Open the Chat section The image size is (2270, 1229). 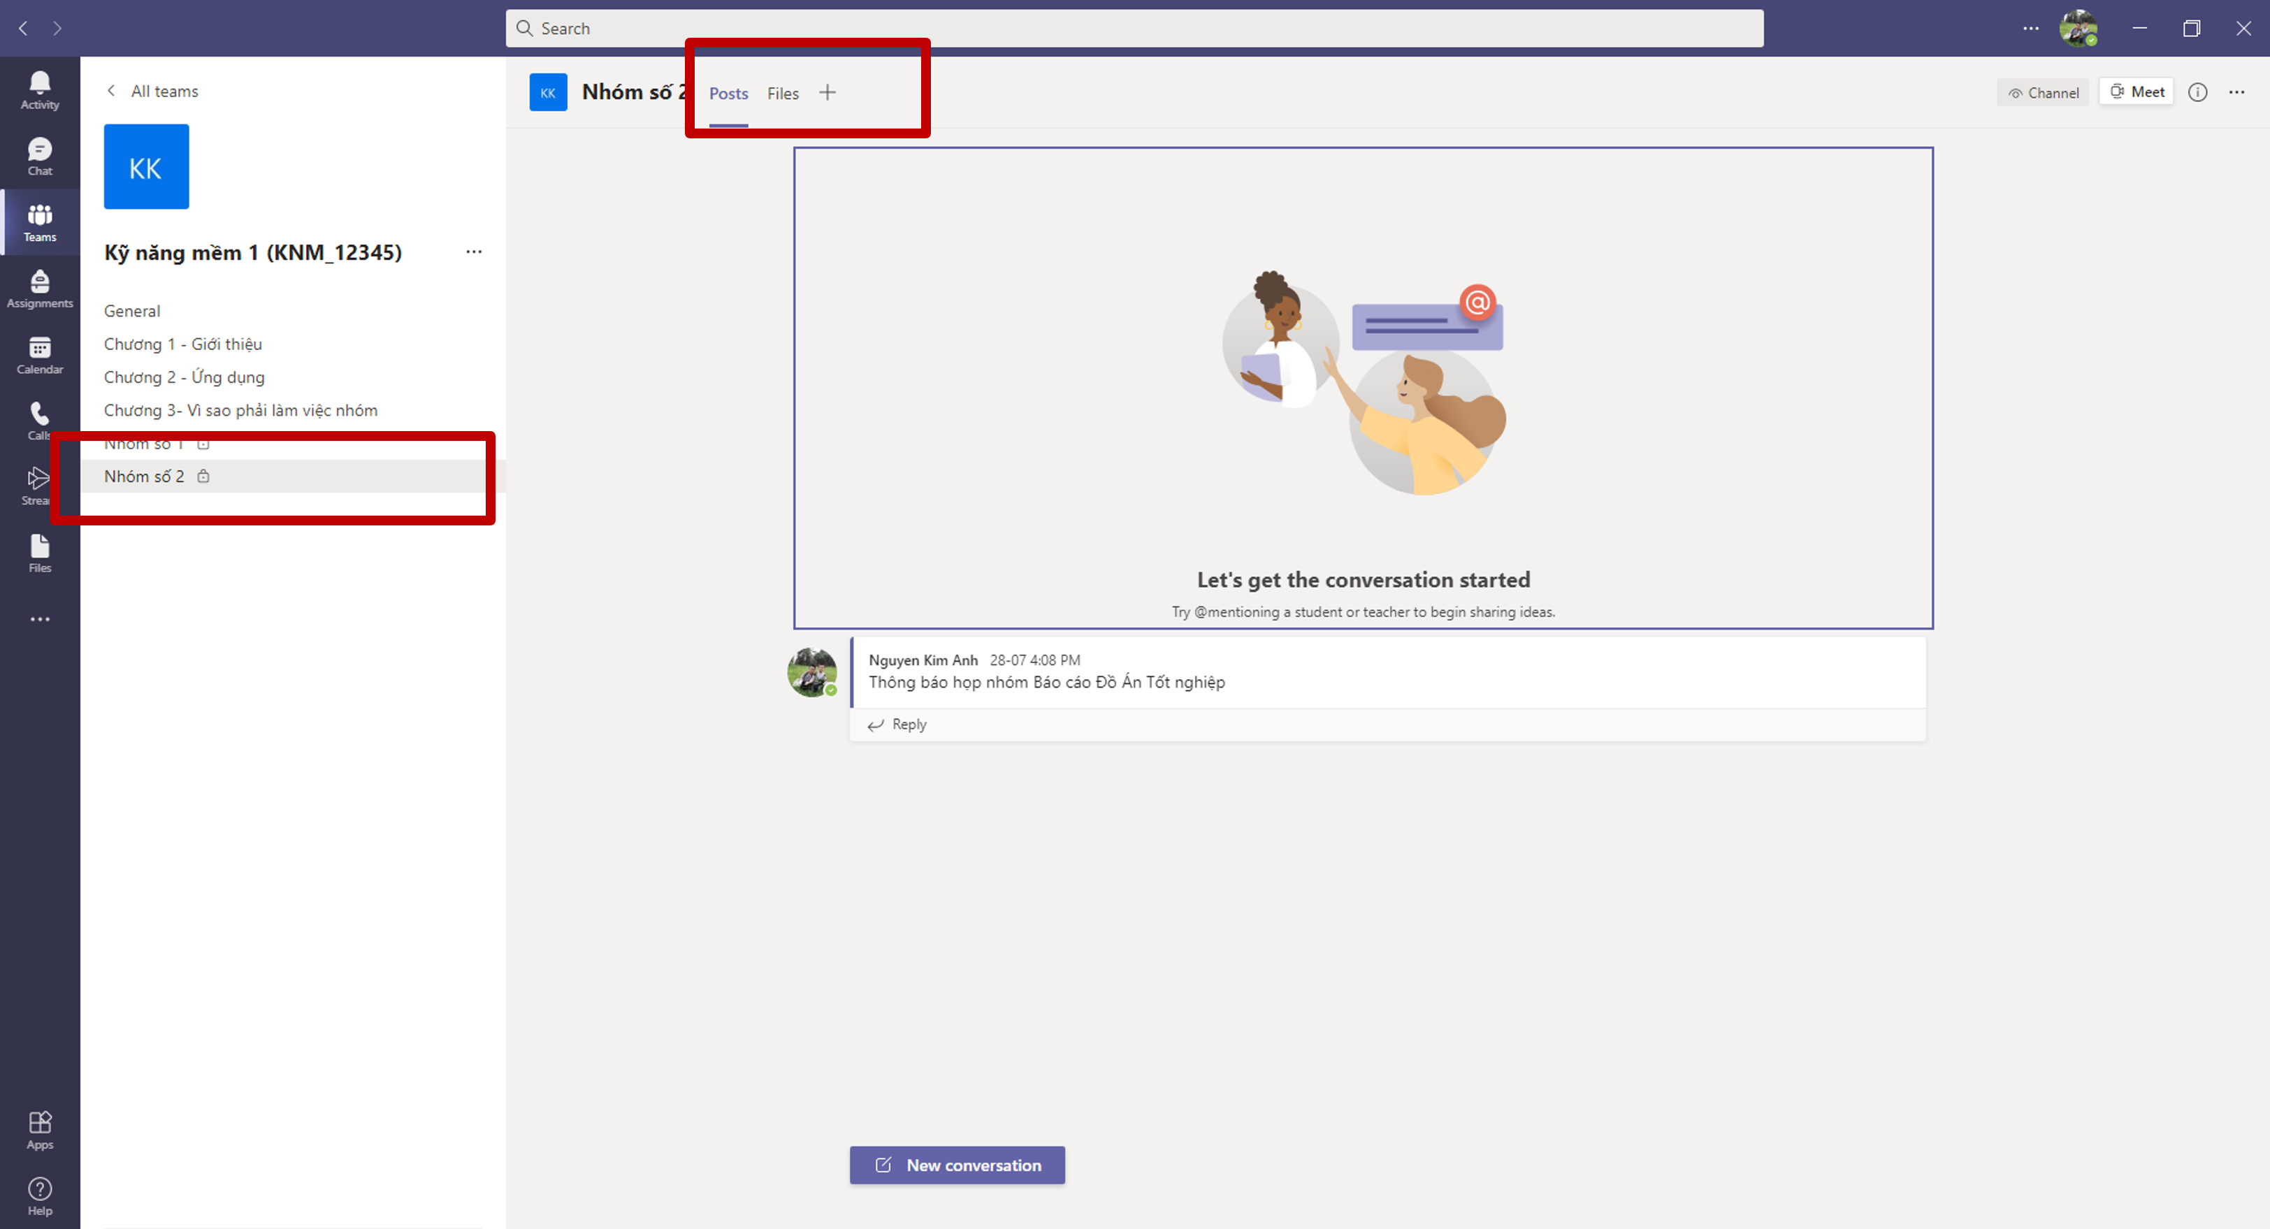pos(40,157)
